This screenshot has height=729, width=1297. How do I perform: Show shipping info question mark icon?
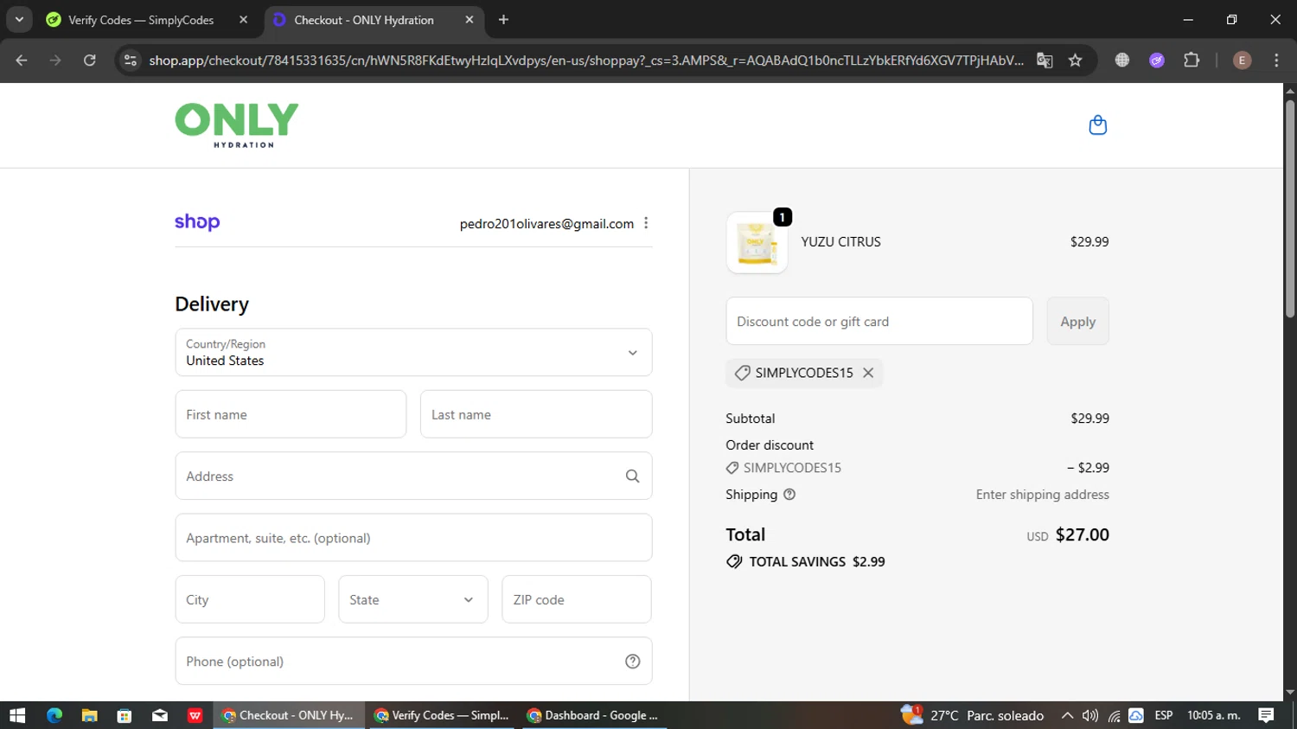pos(789,495)
